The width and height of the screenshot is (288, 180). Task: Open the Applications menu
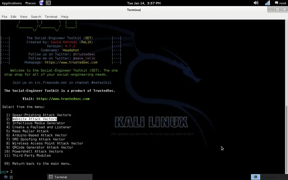point(12,3)
